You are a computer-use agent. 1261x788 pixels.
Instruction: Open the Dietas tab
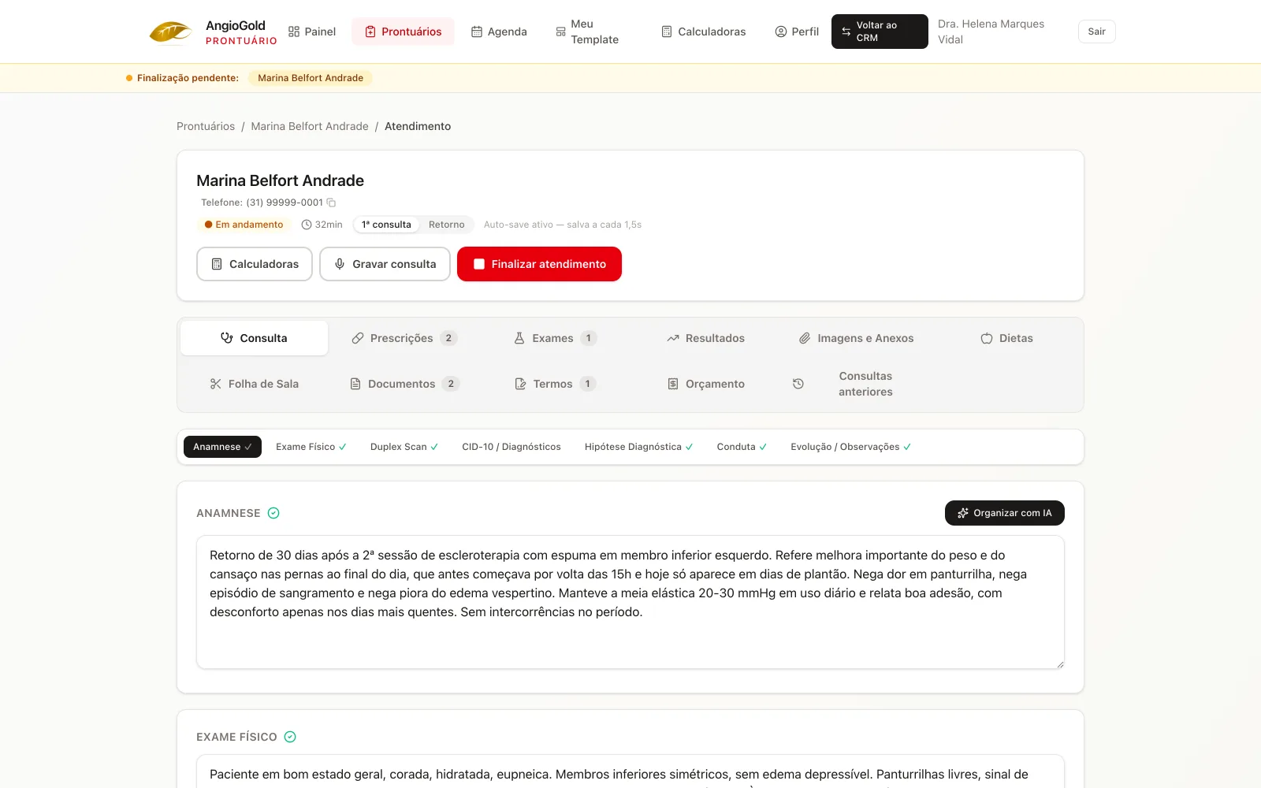coord(1006,338)
